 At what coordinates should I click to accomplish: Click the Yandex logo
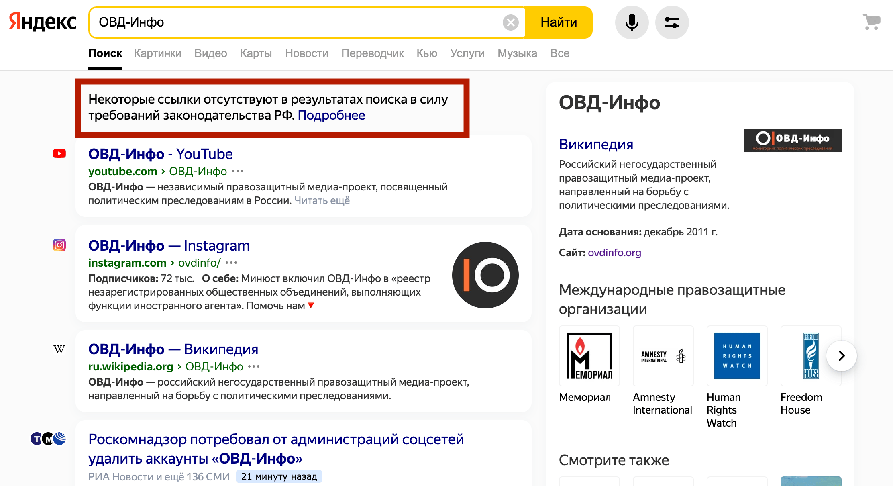pyautogui.click(x=43, y=22)
